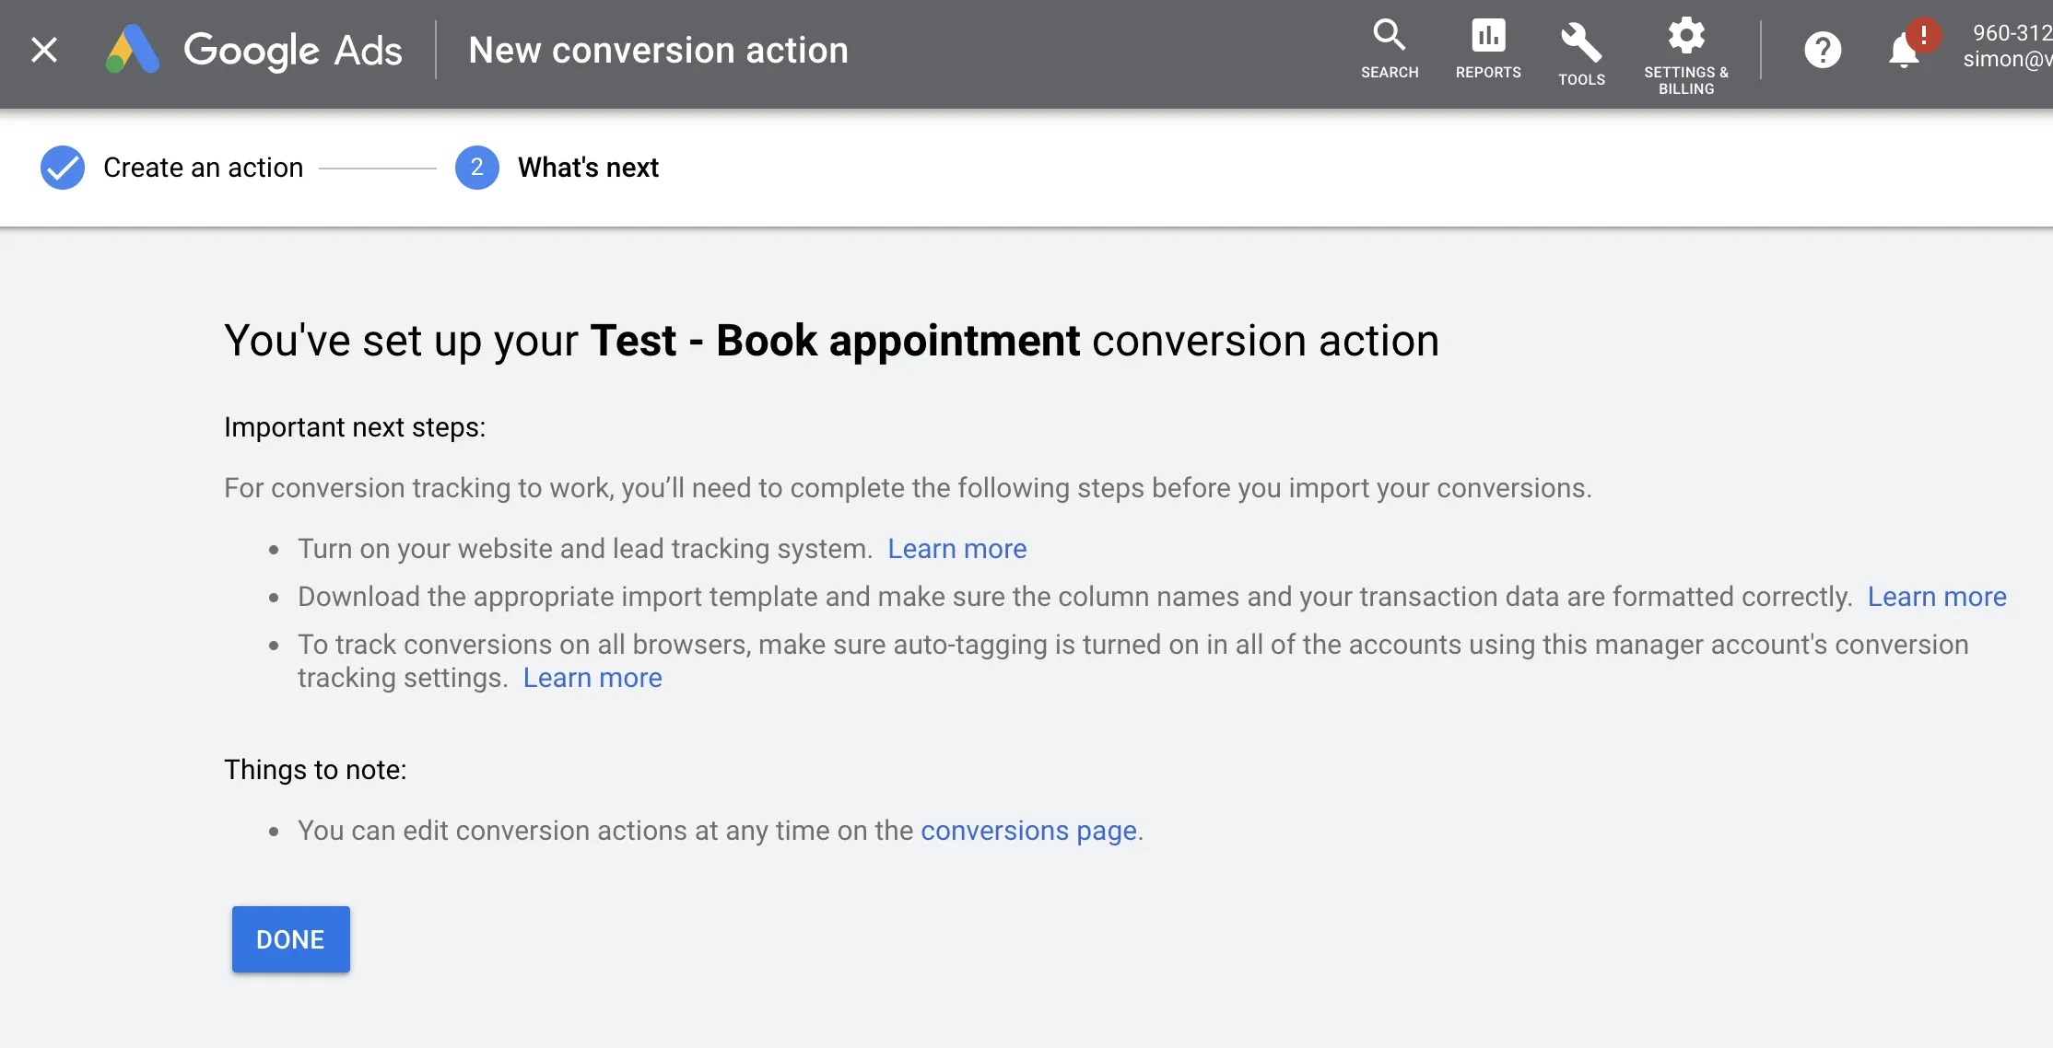Click the Google Ads logo icon
The height and width of the screenshot is (1048, 2053).
click(133, 50)
